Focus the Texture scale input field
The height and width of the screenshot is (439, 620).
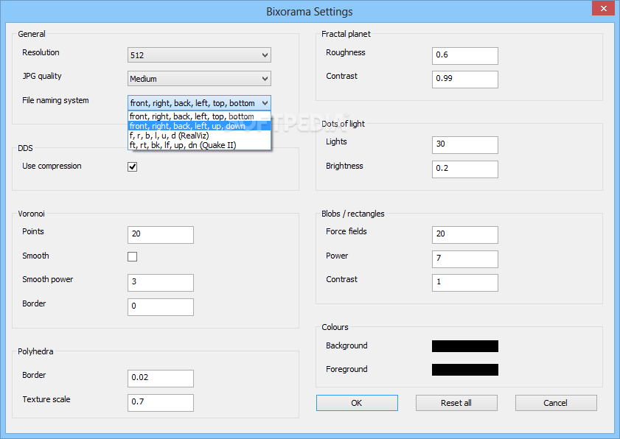point(161,403)
